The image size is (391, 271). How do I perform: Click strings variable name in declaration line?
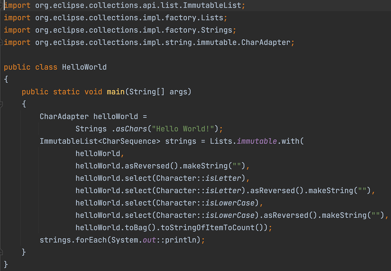(x=181, y=141)
